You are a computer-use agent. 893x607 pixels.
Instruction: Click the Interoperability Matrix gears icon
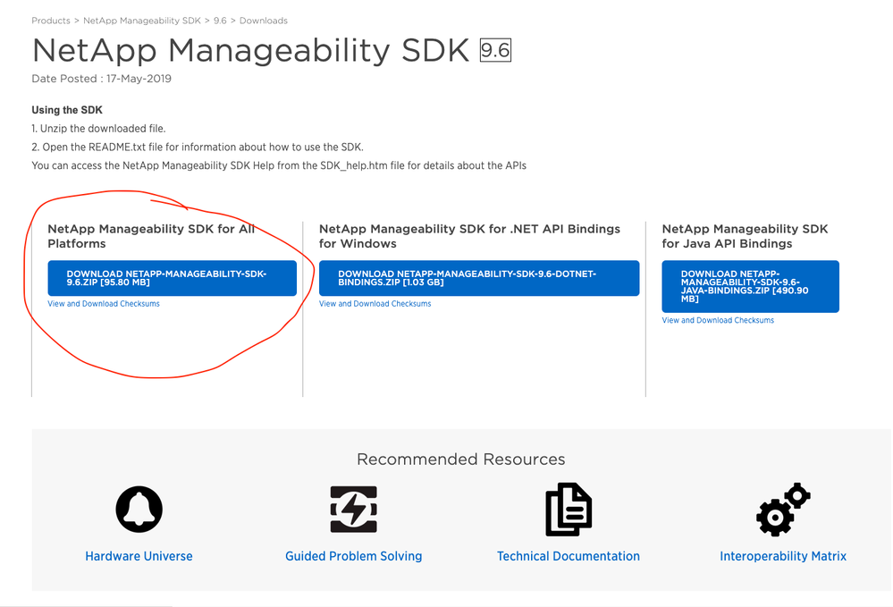pyautogui.click(x=783, y=509)
